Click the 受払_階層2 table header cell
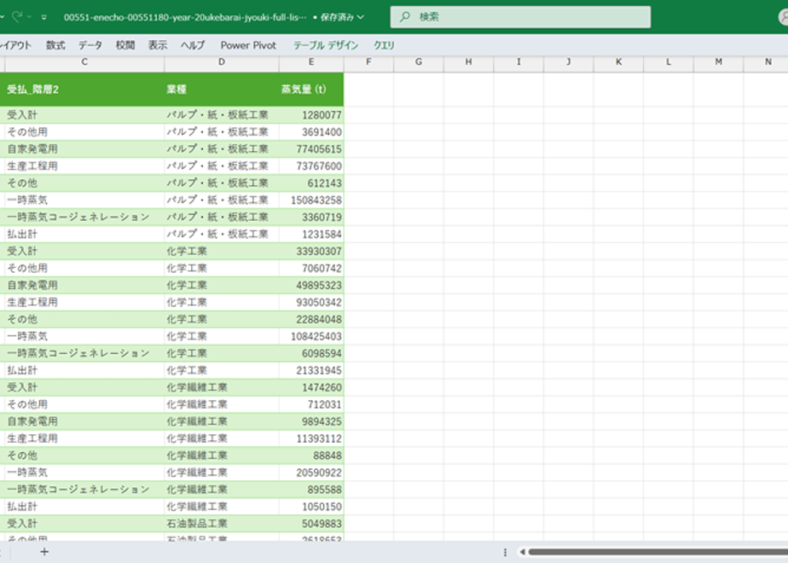The image size is (788, 563). pos(83,90)
